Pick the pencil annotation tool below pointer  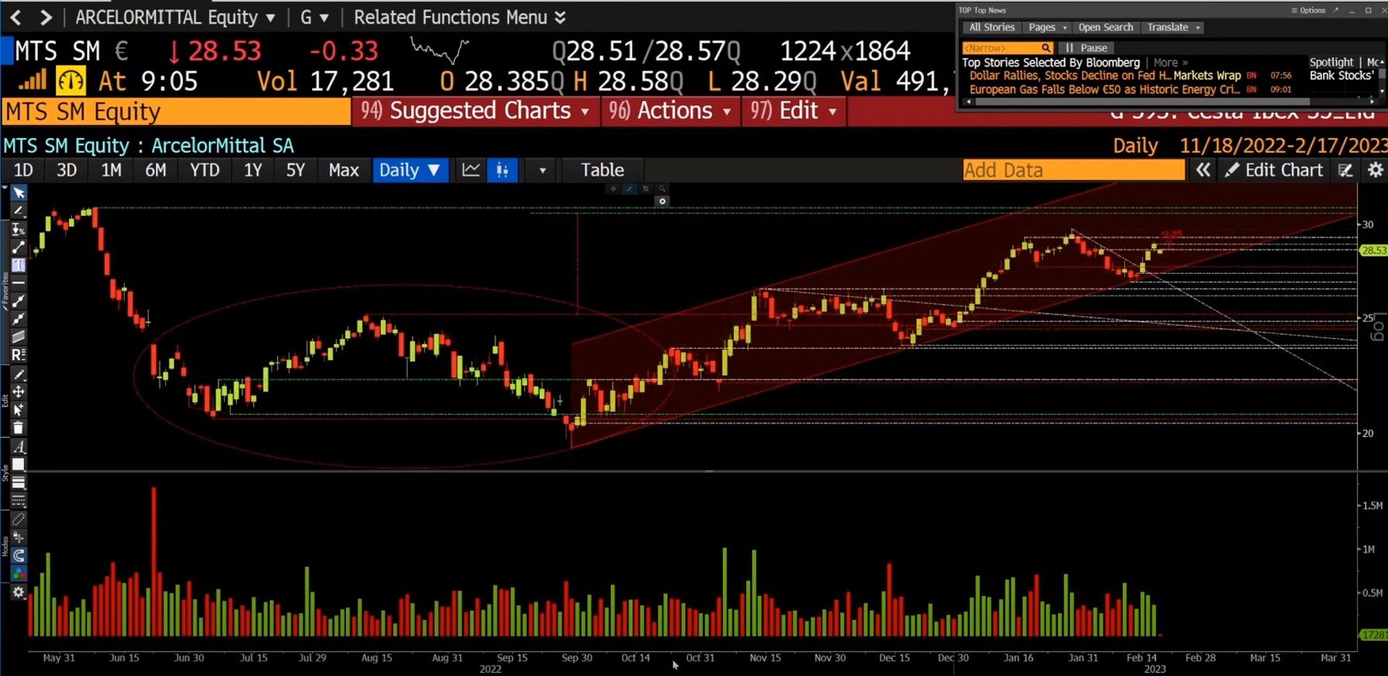[19, 210]
